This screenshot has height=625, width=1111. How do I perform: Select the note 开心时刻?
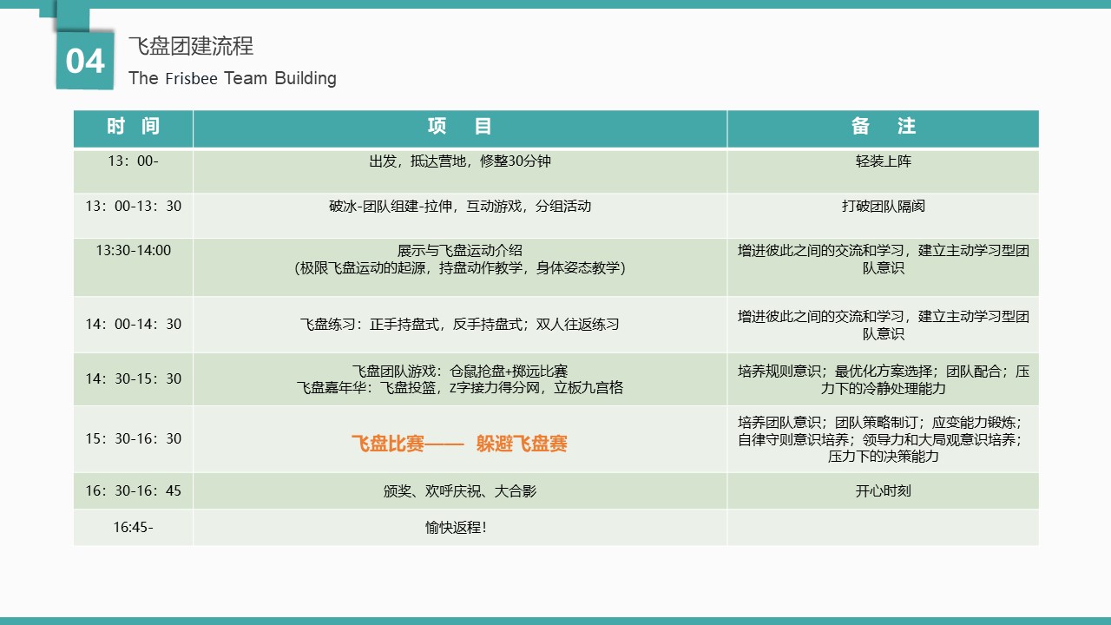(884, 490)
